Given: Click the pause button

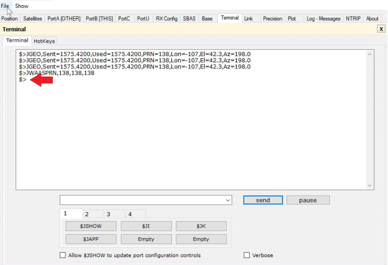Looking at the screenshot, I should [308, 200].
